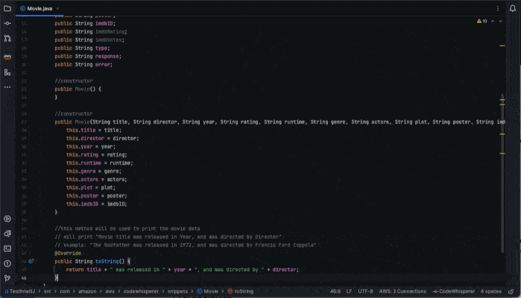Open the Terminal tool window
Image resolution: width=521 pixels, height=298 pixels.
pyautogui.click(x=7, y=249)
